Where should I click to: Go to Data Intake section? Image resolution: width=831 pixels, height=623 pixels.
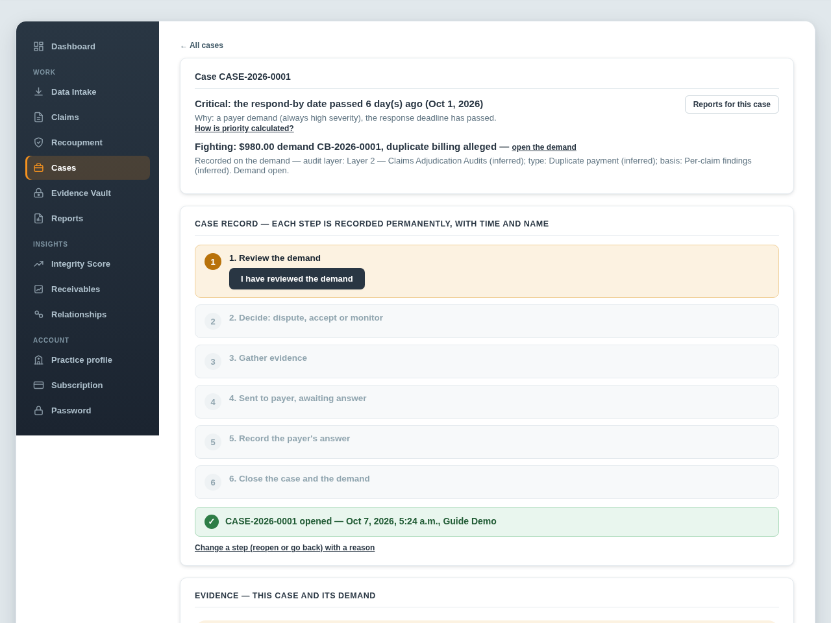88,92
